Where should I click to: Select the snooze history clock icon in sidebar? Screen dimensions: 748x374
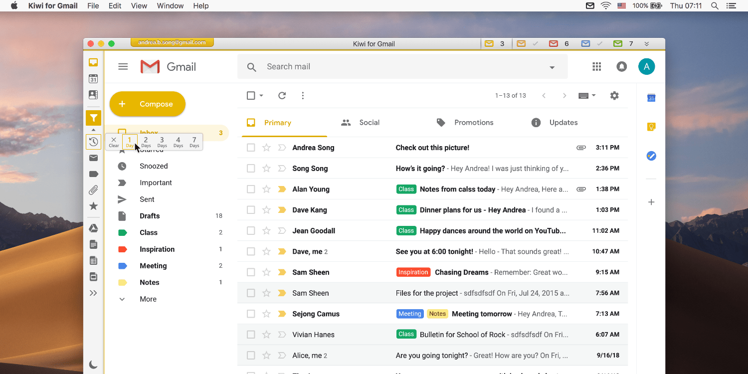point(93,142)
